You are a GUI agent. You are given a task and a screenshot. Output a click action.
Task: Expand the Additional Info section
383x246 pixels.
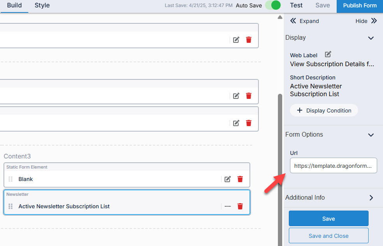click(371, 198)
